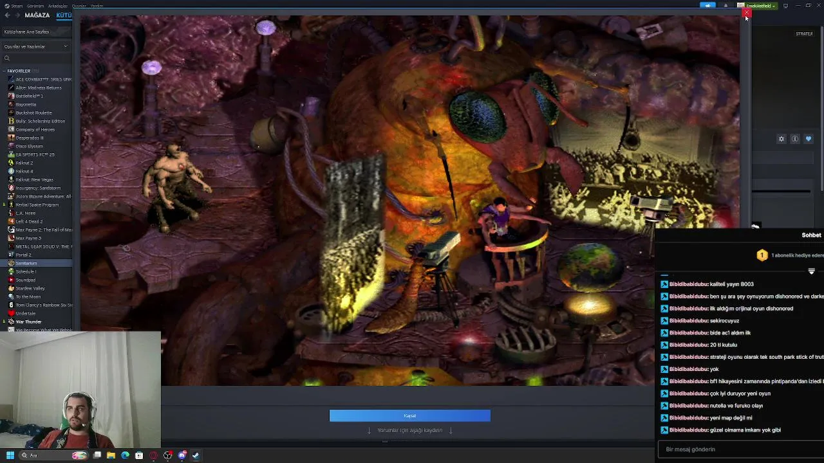This screenshot has width=824, height=463.
Task: Select the highlighted Sanitarium entry
Action: click(37, 263)
